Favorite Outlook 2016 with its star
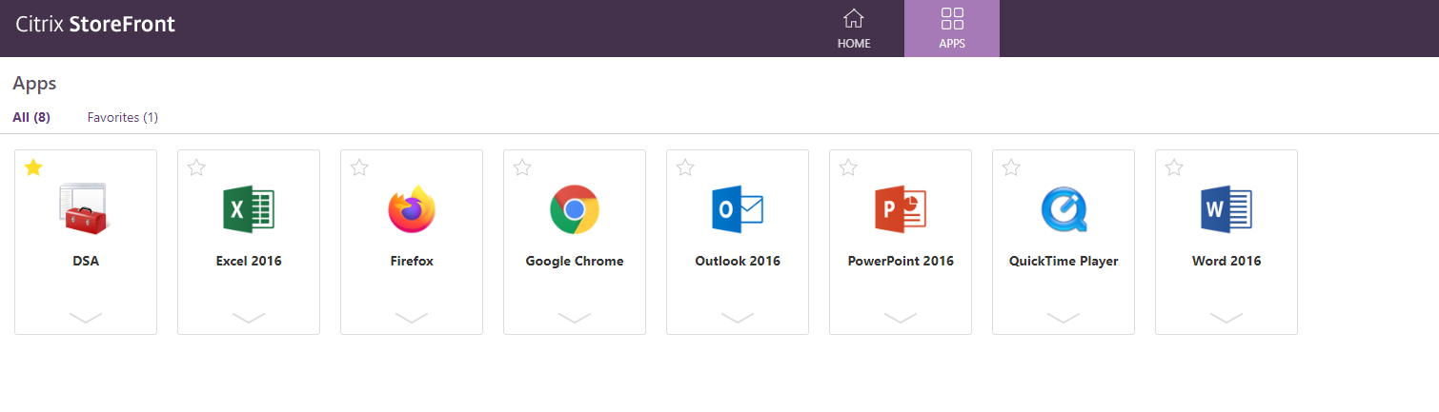The image size is (1439, 412). tap(685, 167)
